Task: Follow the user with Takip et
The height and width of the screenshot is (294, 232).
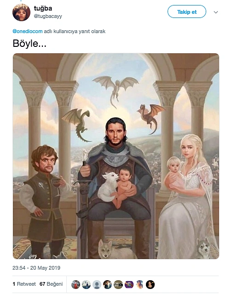Action: pyautogui.click(x=187, y=11)
